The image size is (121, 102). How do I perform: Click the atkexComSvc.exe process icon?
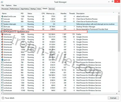(2, 16)
